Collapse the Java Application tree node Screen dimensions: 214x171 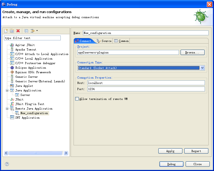coord(7,90)
